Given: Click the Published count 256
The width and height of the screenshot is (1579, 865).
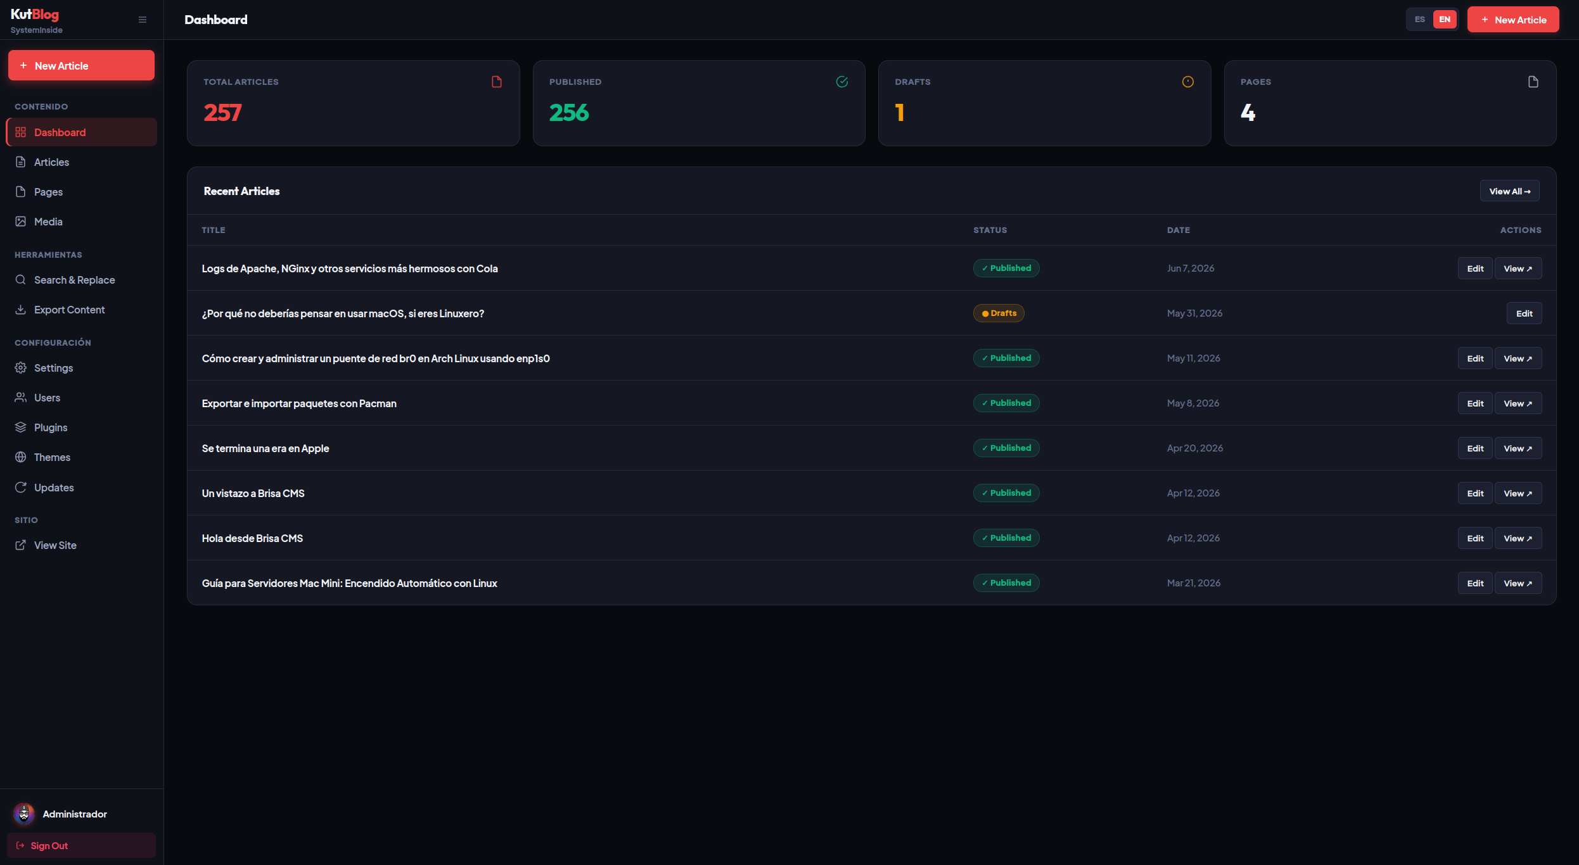Looking at the screenshot, I should point(569,113).
